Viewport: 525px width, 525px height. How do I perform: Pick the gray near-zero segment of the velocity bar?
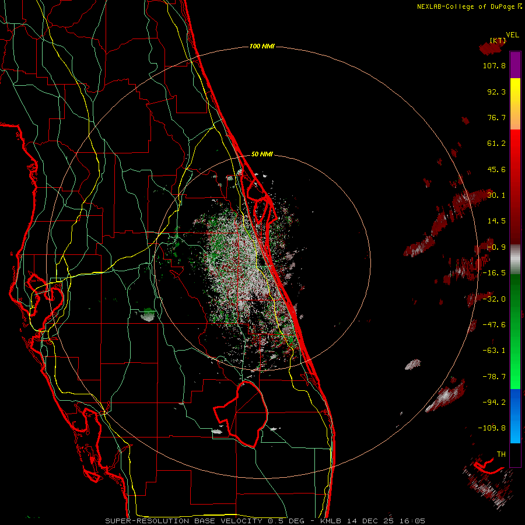tap(515, 260)
